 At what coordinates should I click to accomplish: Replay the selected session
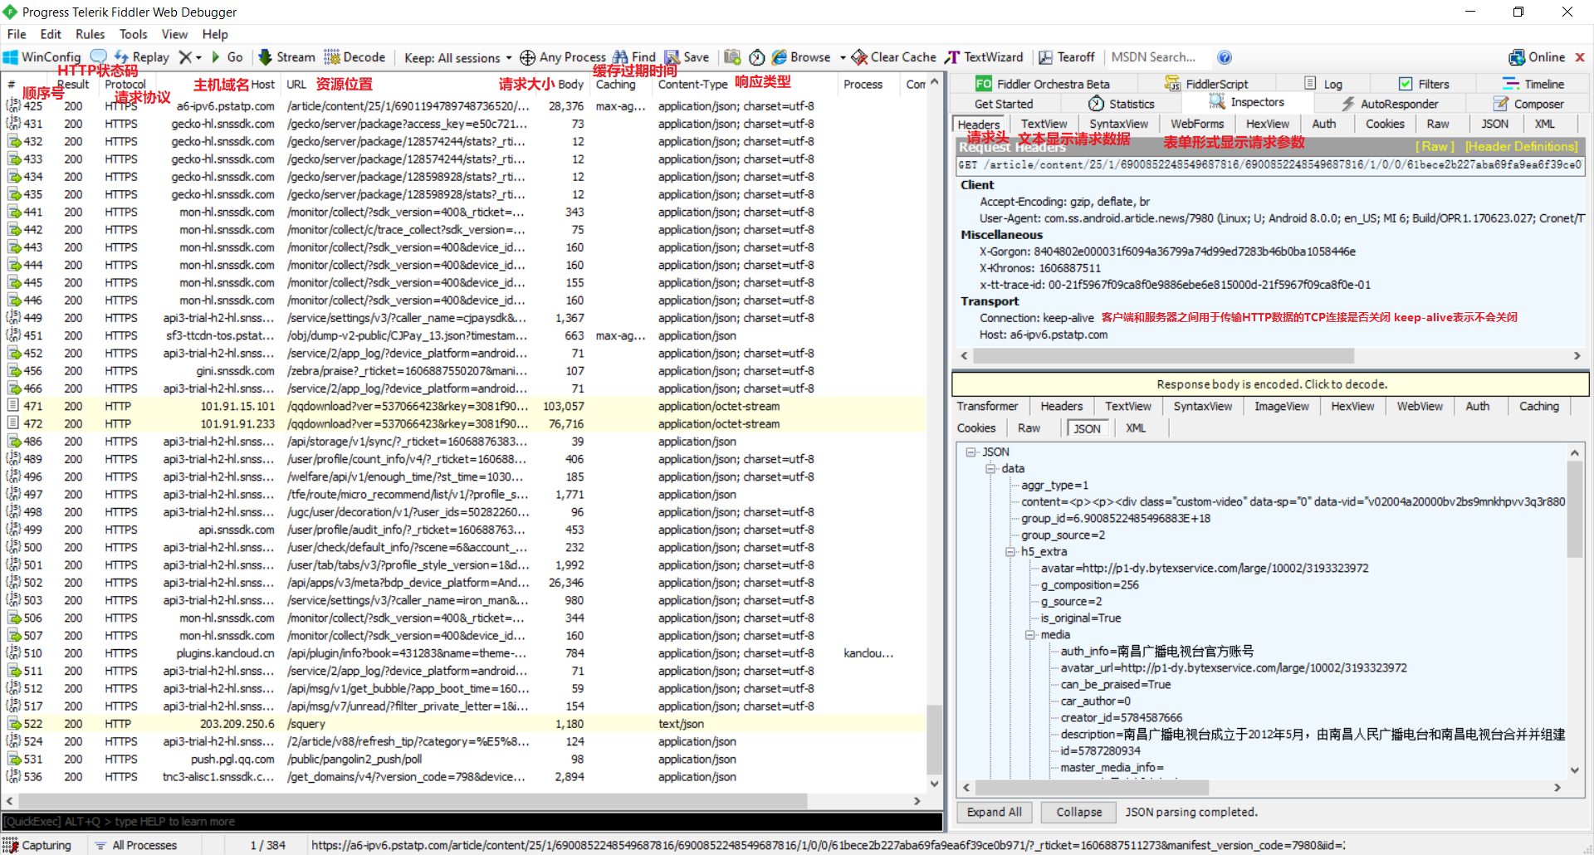pos(142,57)
